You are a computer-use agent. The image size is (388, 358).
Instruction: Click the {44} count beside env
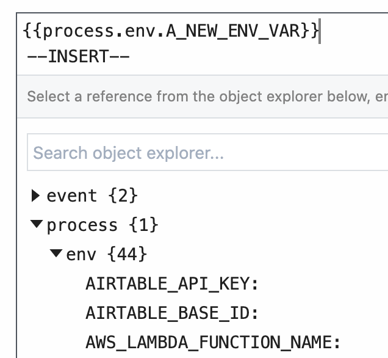(x=127, y=254)
